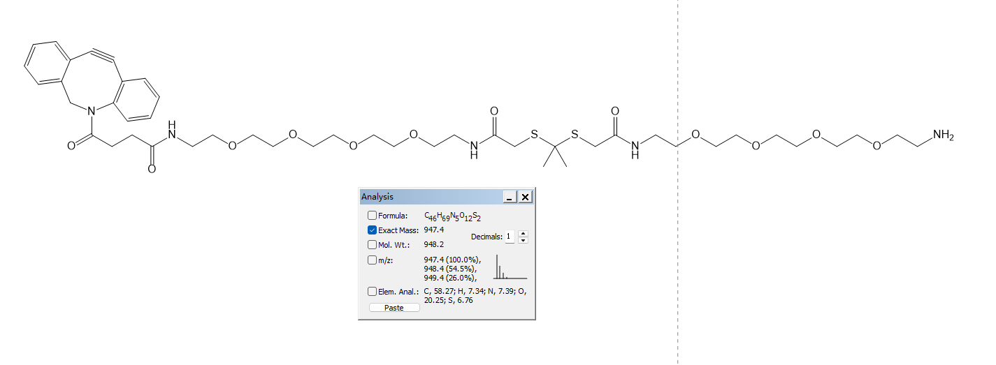Minimize the Analysis window

pyautogui.click(x=510, y=198)
